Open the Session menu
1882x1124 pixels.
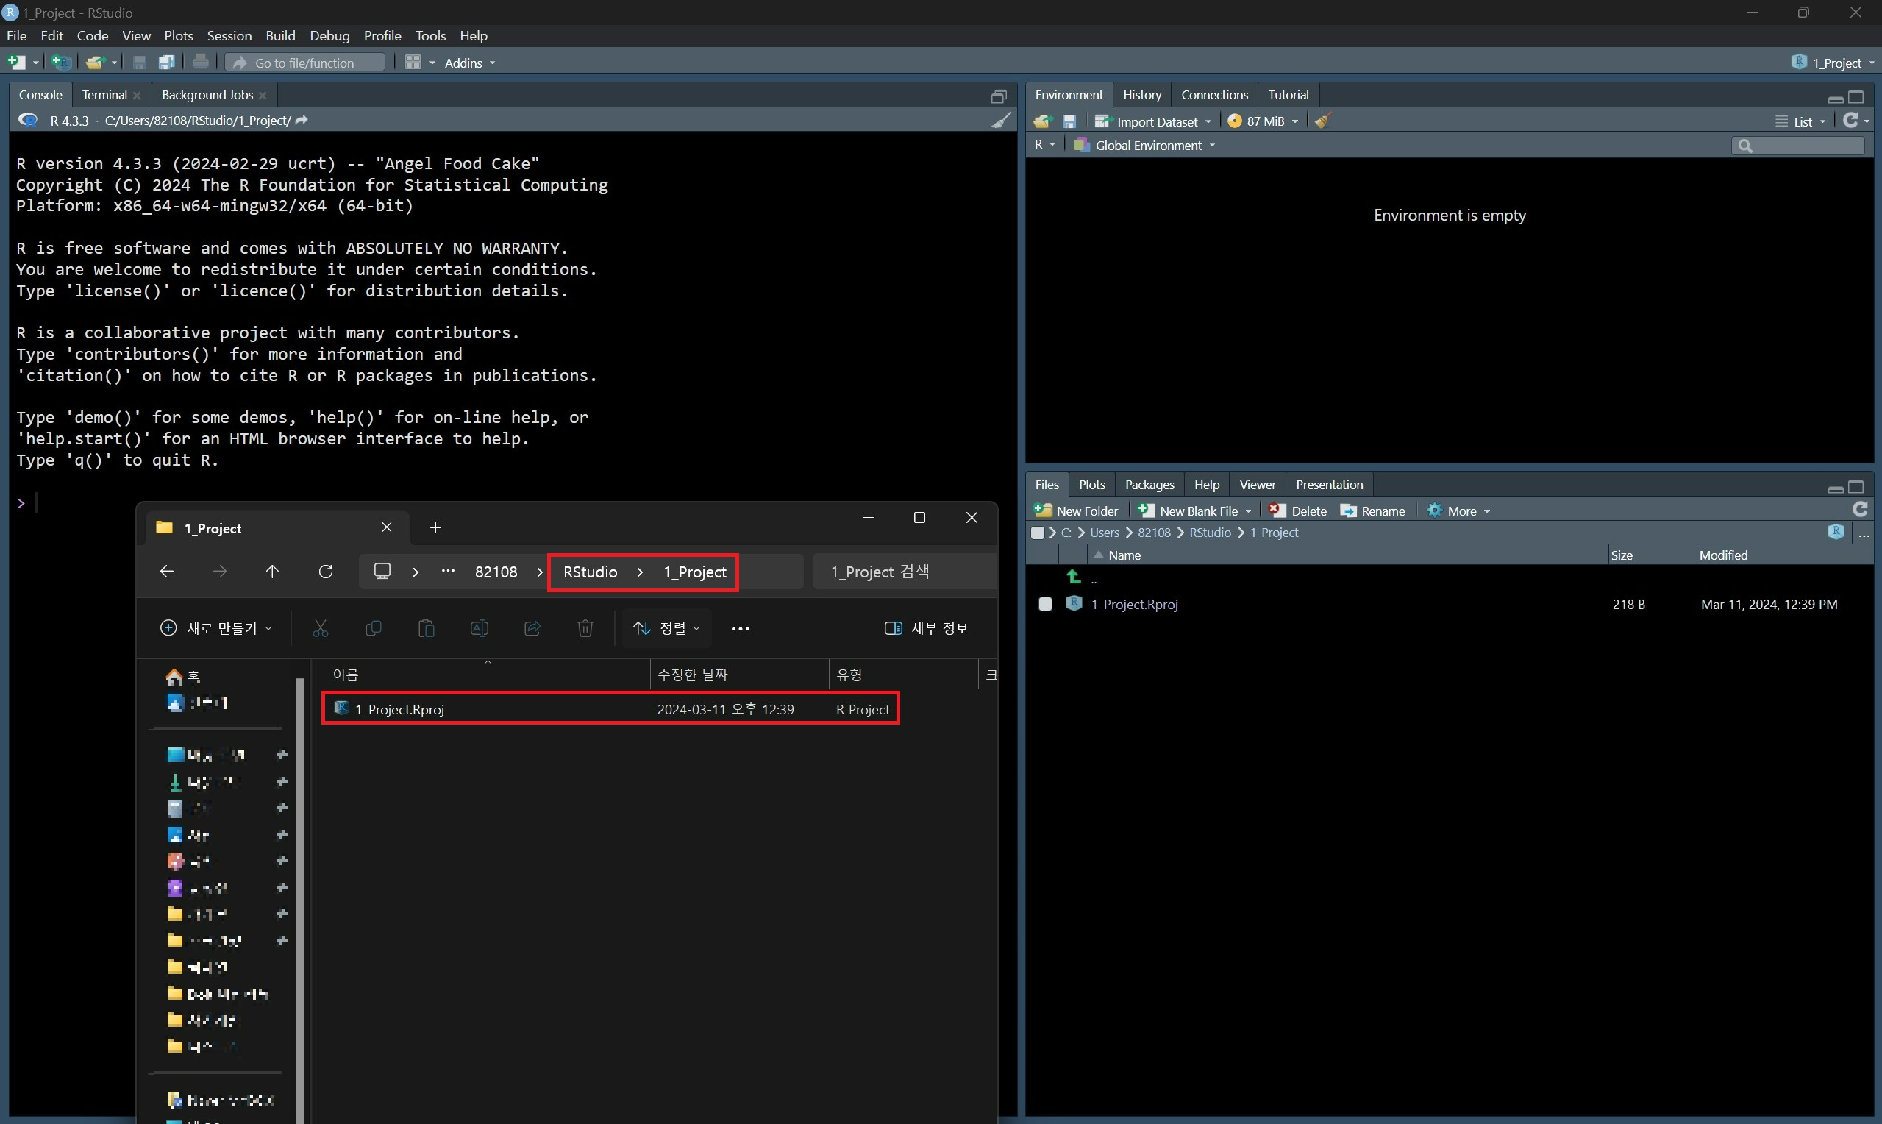pyautogui.click(x=229, y=35)
